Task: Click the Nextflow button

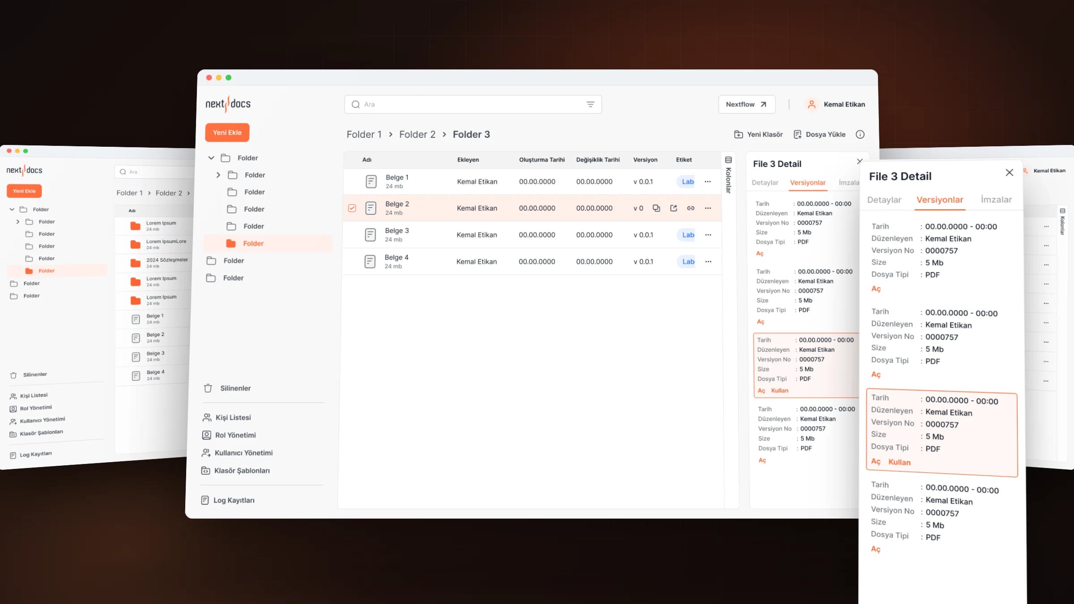Action: 746,104
